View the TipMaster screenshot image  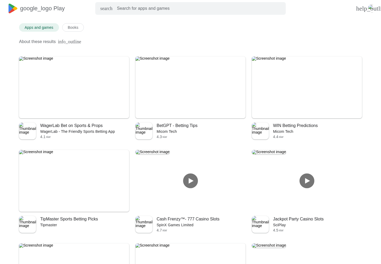pyautogui.click(x=74, y=181)
